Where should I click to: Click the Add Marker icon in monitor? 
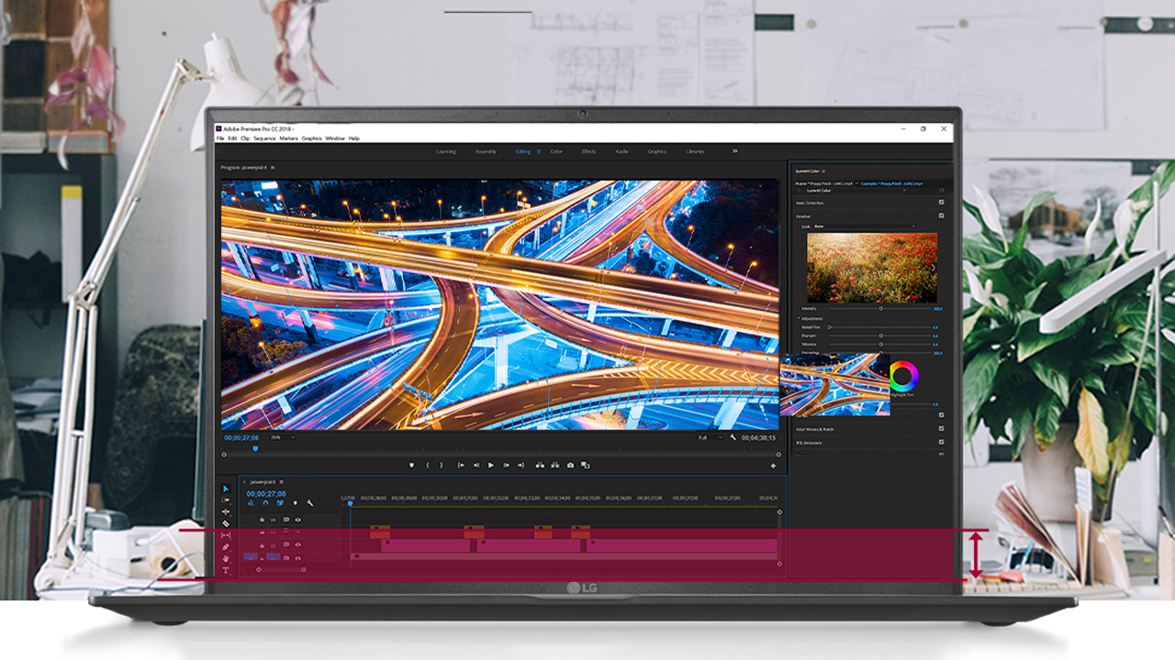[411, 466]
